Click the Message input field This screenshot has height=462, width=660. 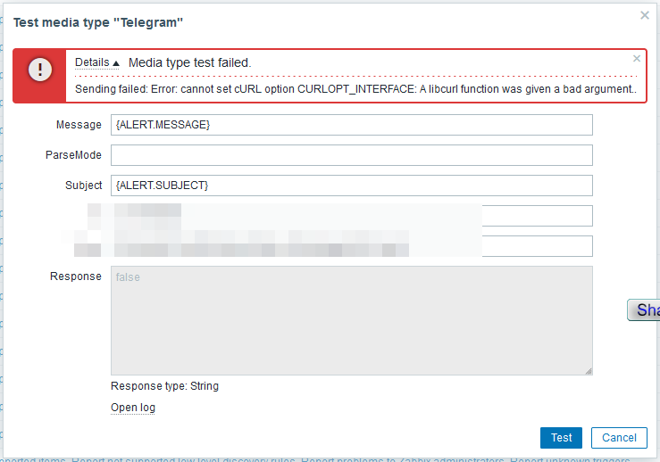[352, 125]
